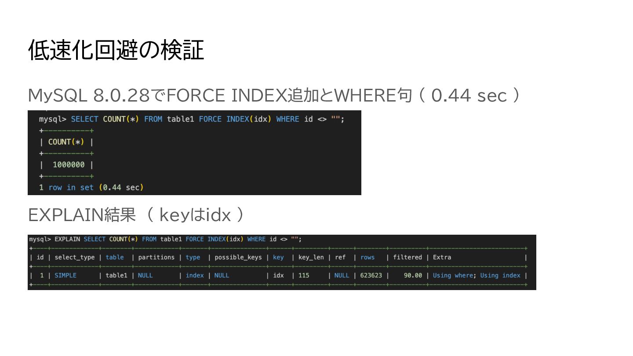The height and width of the screenshot is (356, 633).
Task: Click the possible_keys column header
Action: pos(238,258)
